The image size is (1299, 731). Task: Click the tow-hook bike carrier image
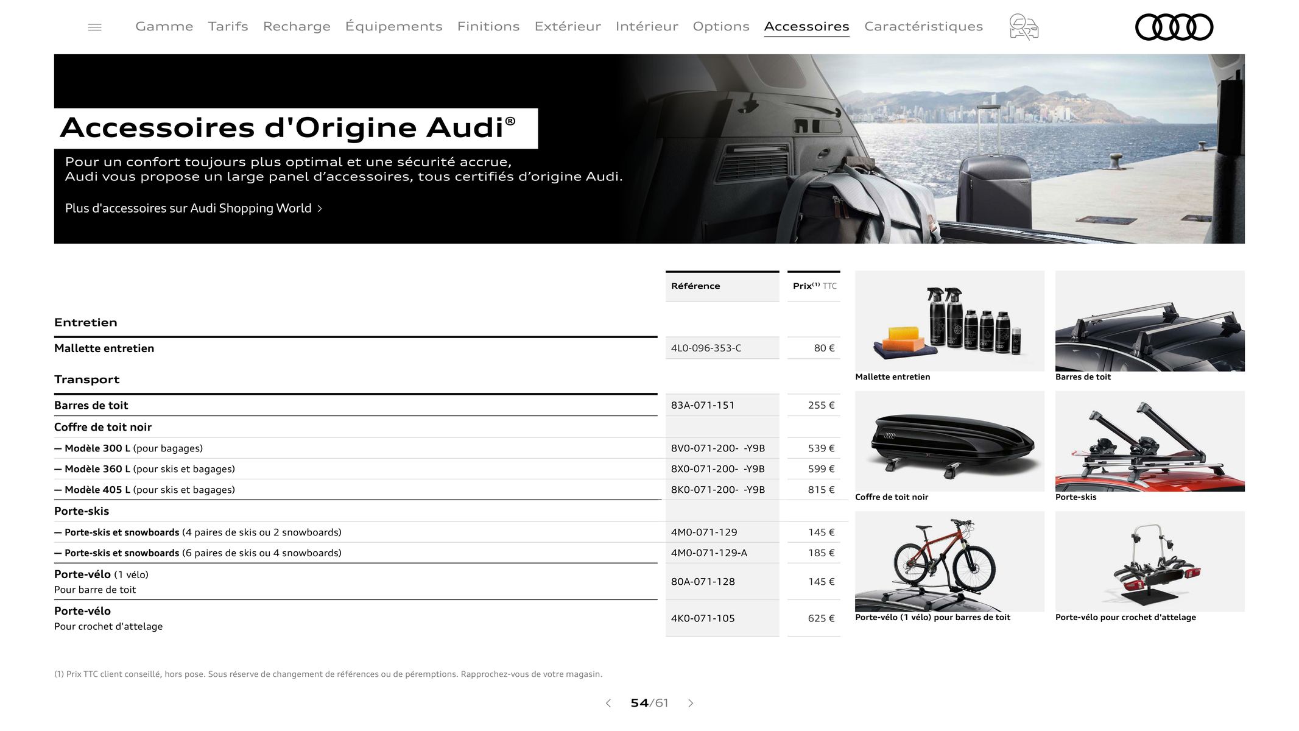tap(1150, 561)
